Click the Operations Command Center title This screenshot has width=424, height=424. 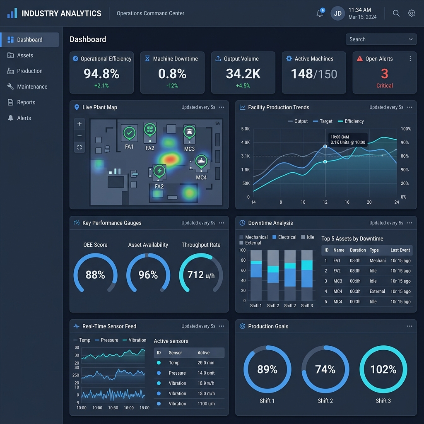pos(150,13)
